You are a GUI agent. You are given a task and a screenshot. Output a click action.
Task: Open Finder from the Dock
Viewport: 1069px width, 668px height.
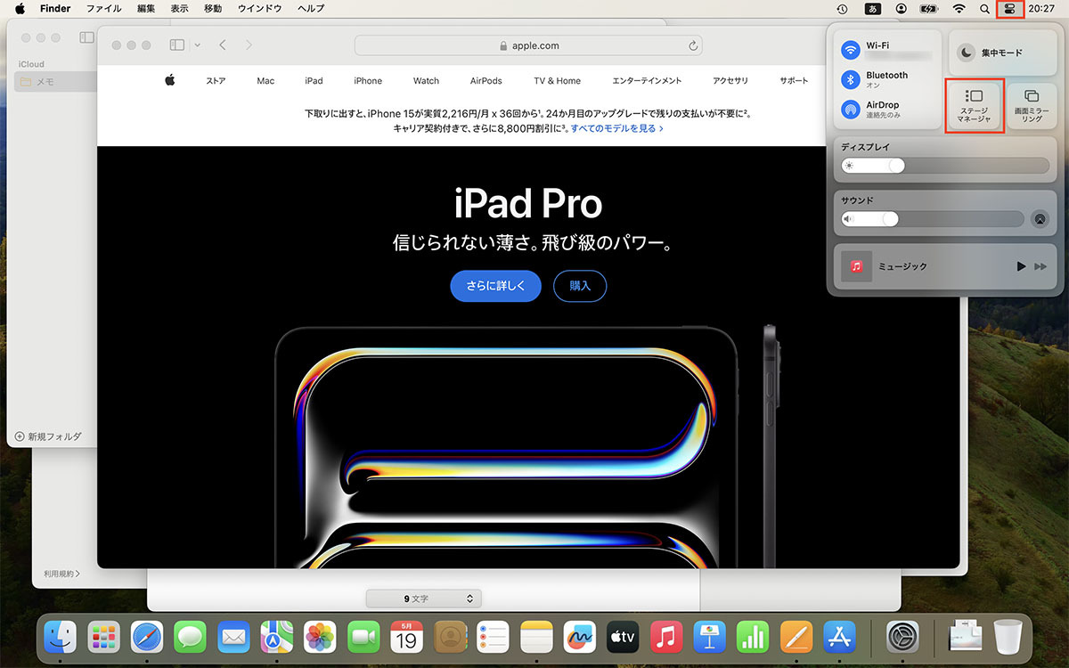coord(61,637)
